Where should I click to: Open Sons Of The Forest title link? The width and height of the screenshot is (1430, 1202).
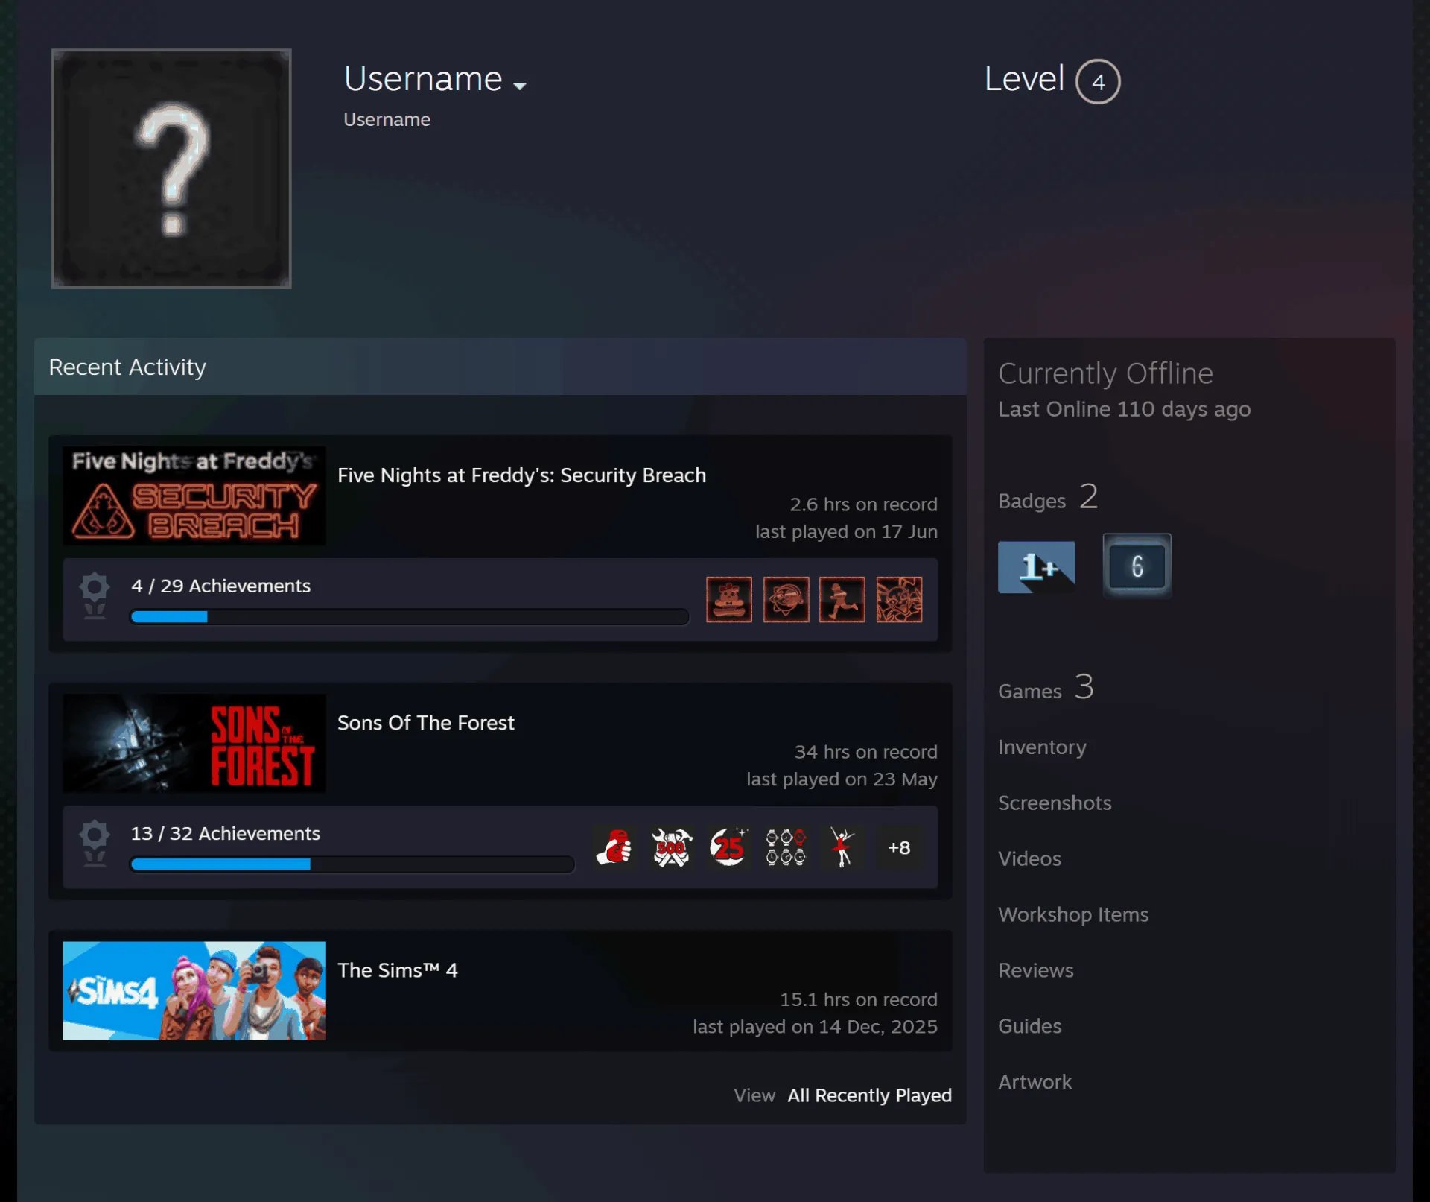click(426, 723)
